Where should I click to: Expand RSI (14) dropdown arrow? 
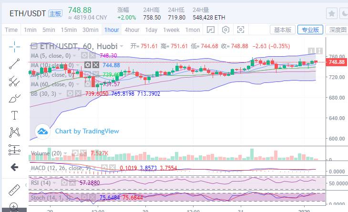[x=54, y=183]
